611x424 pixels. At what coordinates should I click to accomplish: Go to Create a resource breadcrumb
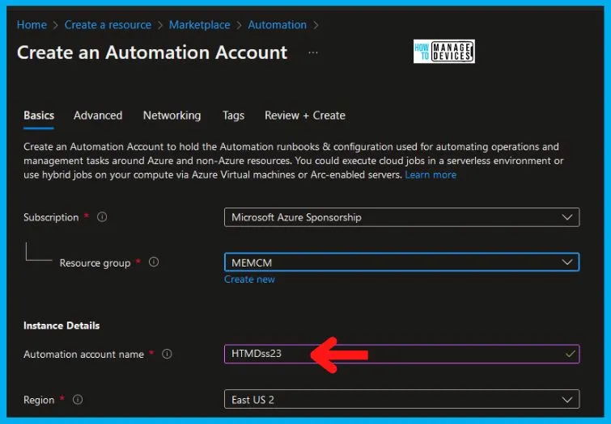tap(108, 25)
